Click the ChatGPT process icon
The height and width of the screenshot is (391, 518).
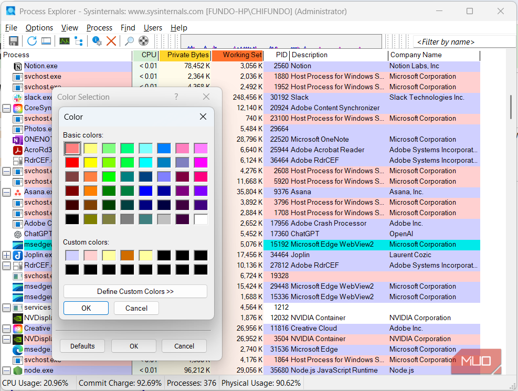18,234
